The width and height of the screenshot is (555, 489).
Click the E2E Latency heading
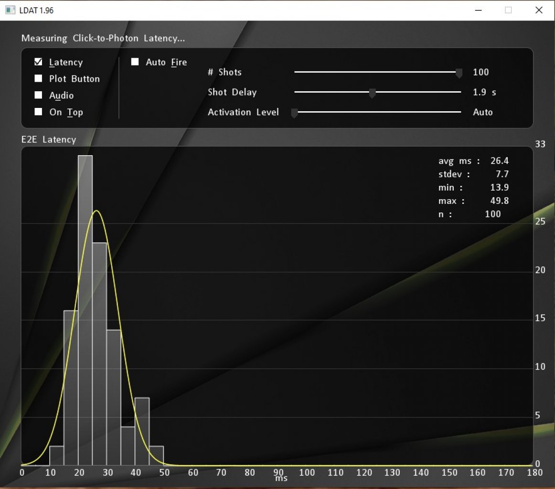[x=49, y=139]
